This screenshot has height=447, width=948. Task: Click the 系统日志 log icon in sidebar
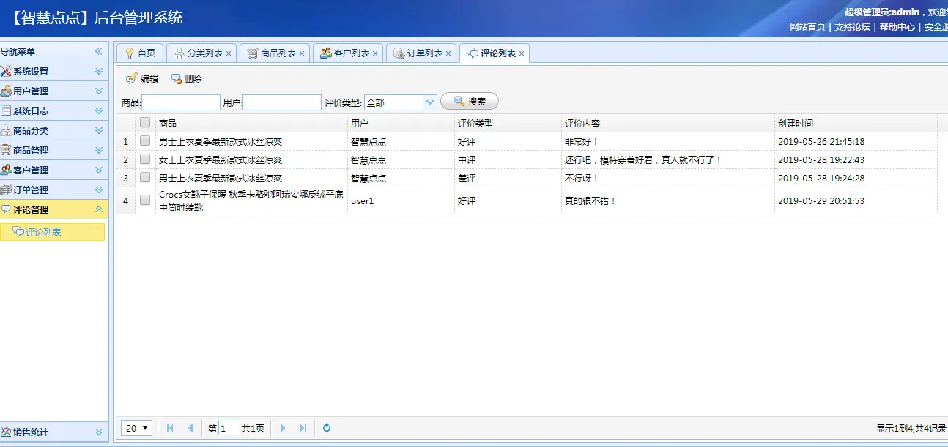pos(6,110)
